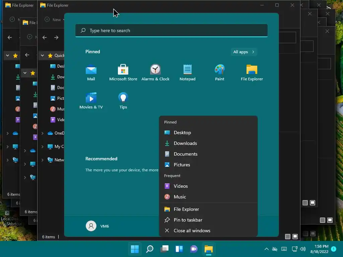The width and height of the screenshot is (343, 257).
Task: Open taskbar Search icon
Action: [150, 249]
